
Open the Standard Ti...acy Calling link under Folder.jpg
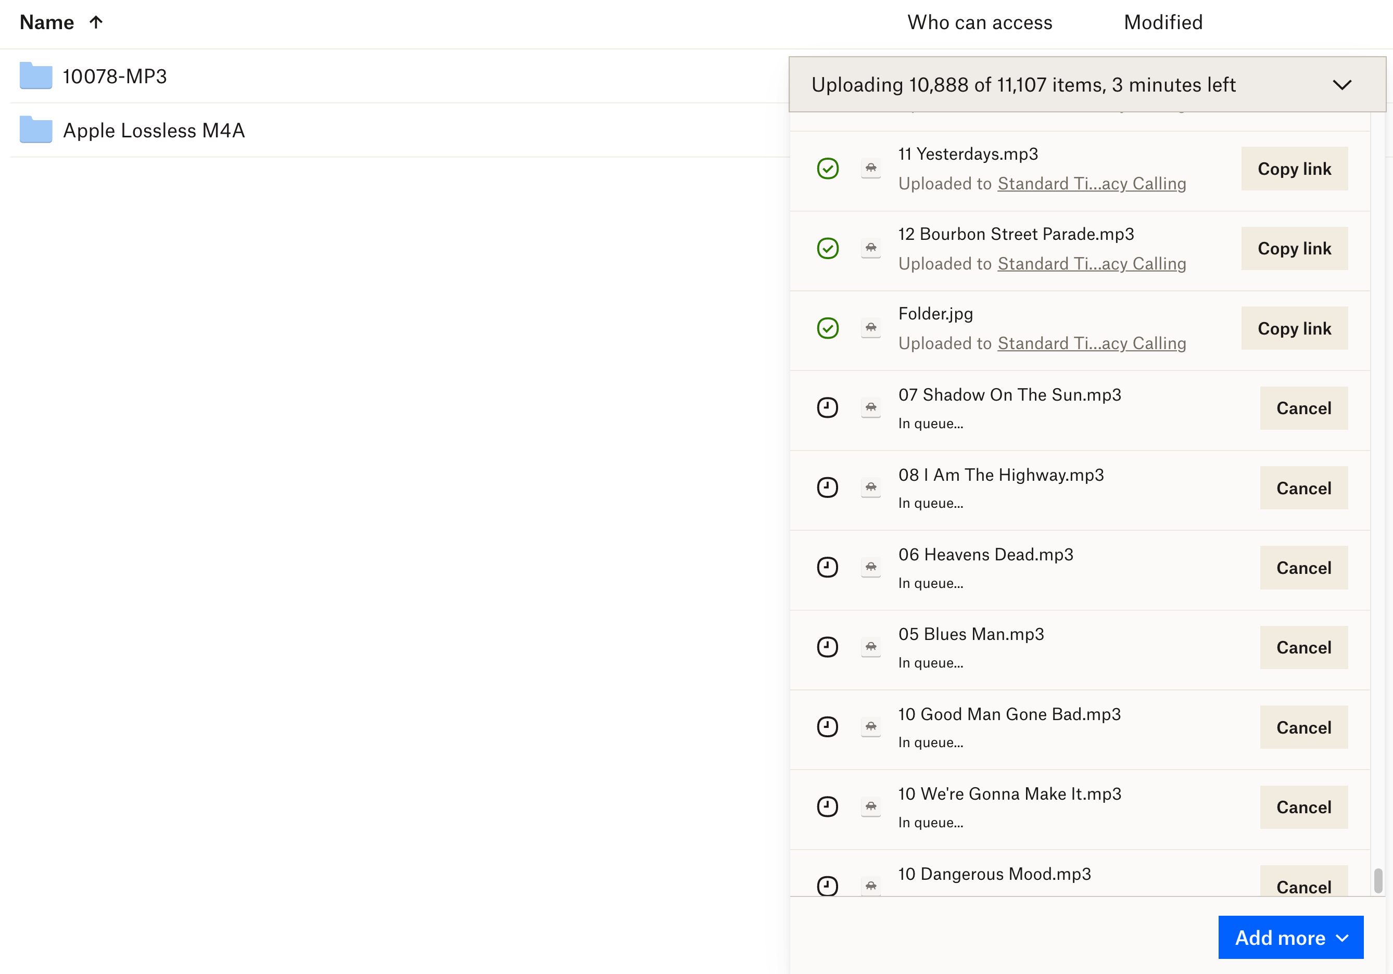tap(1091, 343)
